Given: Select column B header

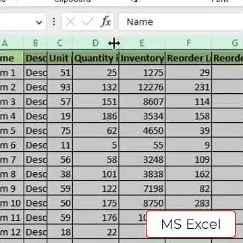Looking at the screenshot, I should [x=35, y=43].
